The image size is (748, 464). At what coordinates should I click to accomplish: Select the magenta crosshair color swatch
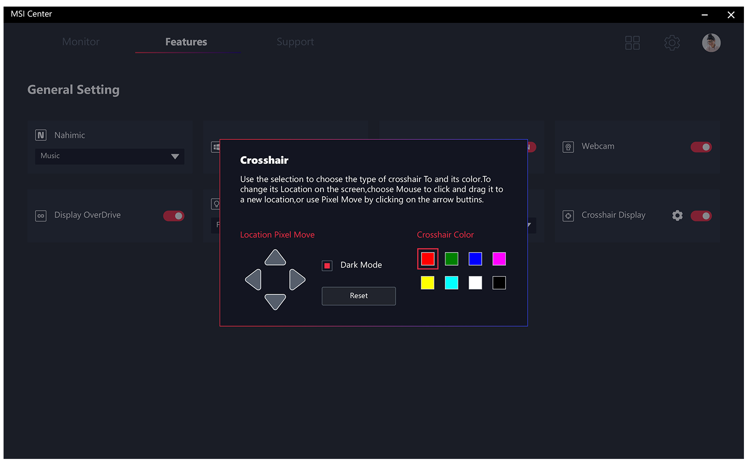tap(499, 259)
